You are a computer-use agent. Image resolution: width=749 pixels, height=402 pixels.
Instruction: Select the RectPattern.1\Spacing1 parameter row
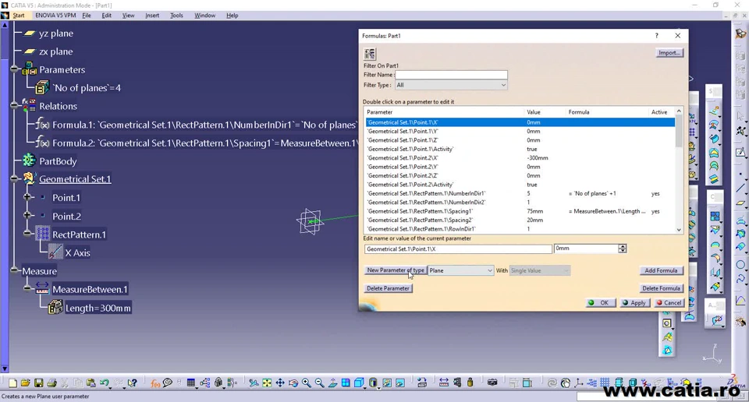coord(520,211)
